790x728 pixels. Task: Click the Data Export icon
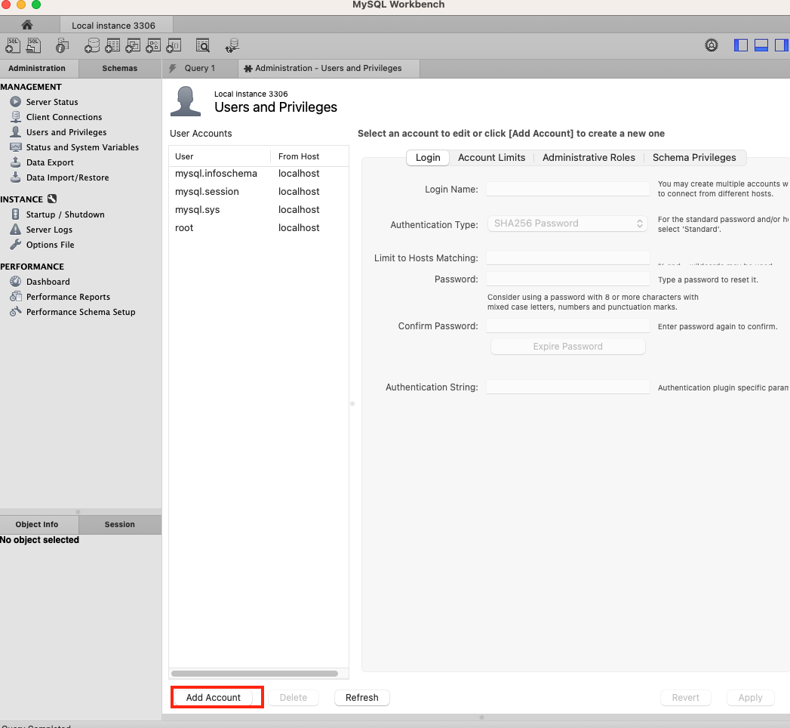(16, 162)
